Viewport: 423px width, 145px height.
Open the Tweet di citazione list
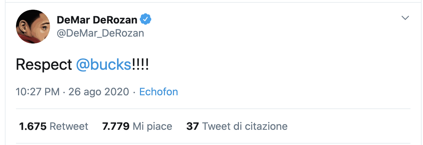point(245,126)
